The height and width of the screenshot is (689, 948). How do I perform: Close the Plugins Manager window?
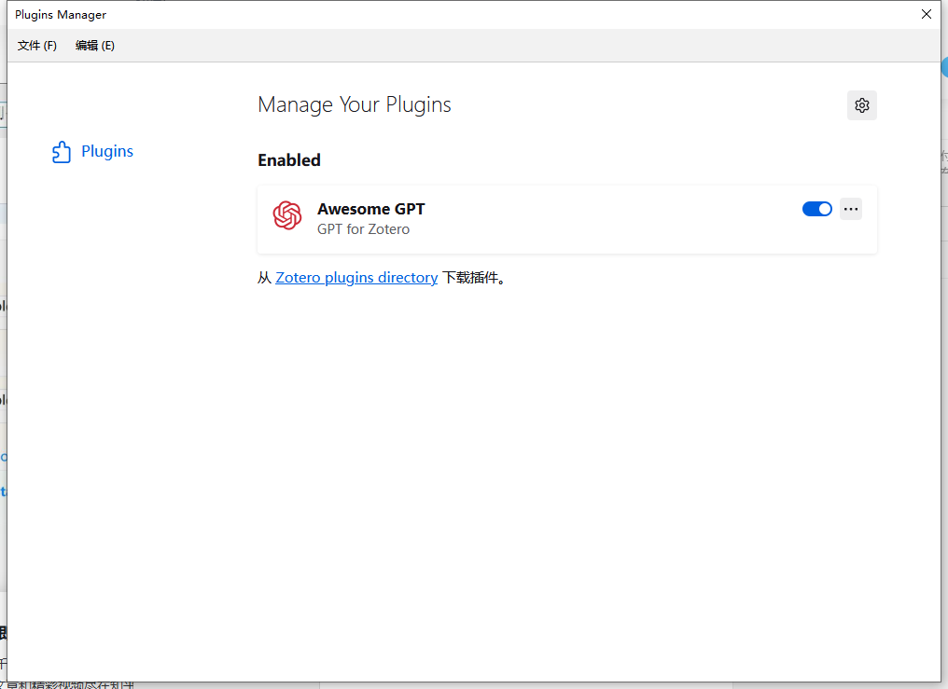point(927,14)
